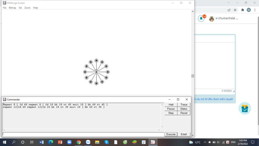The image size is (259, 146).
Task: Open the browser tab search chevron
Action: coord(228,3)
